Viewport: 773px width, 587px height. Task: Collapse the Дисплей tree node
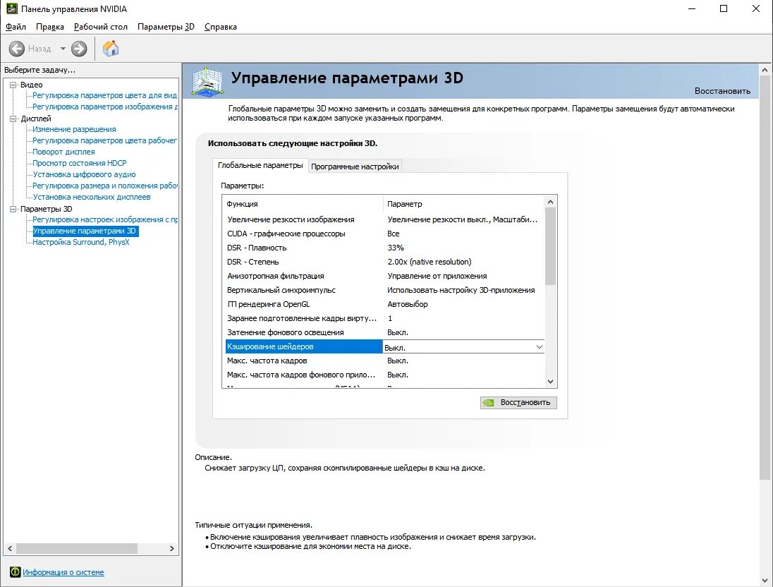tap(13, 119)
